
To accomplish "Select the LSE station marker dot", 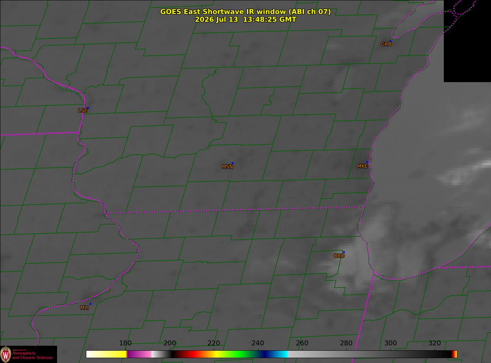I will pyautogui.click(x=88, y=108).
